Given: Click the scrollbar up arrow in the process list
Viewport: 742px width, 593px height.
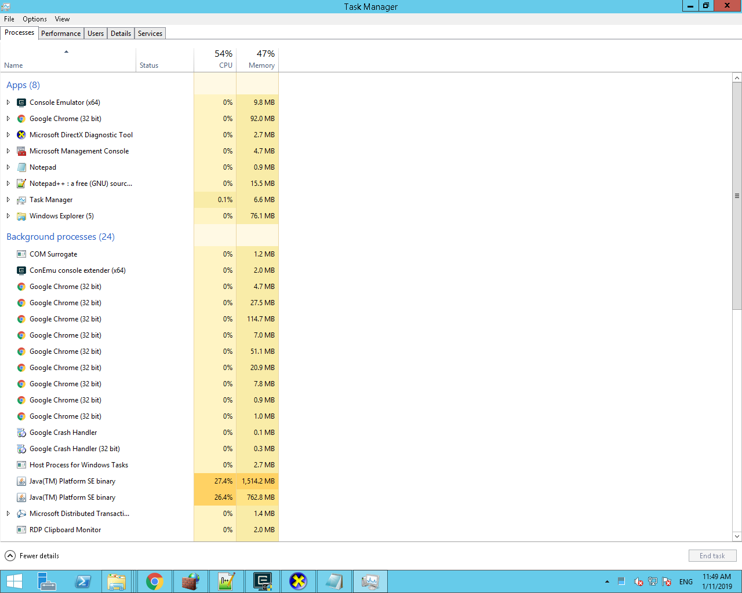Looking at the screenshot, I should coord(737,78).
